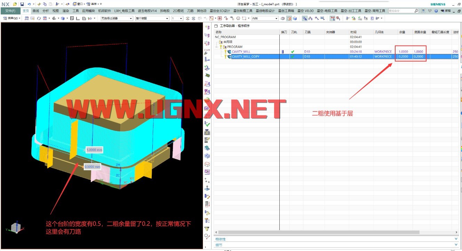Open the 无选择过滤器 selection filter dropdown
Screen dimensions: 462x251
click(x=117, y=18)
